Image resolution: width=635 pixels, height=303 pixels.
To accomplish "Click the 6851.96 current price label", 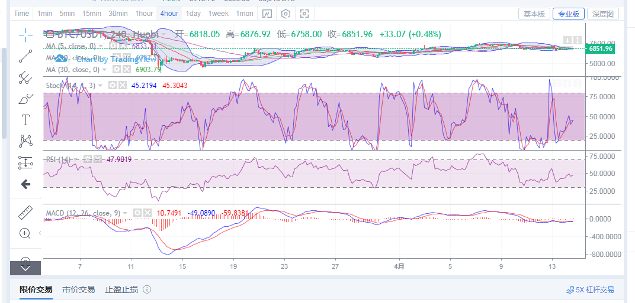I will point(600,48).
